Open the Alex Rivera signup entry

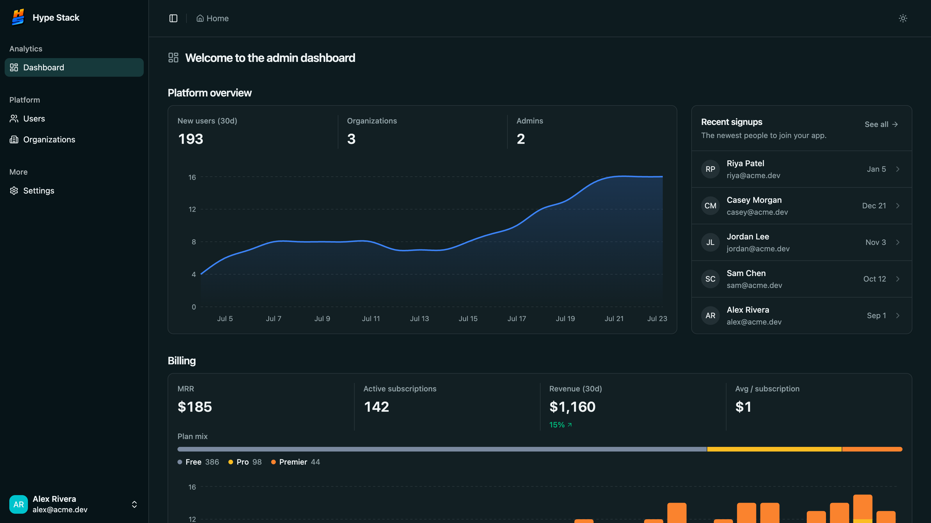(801, 316)
